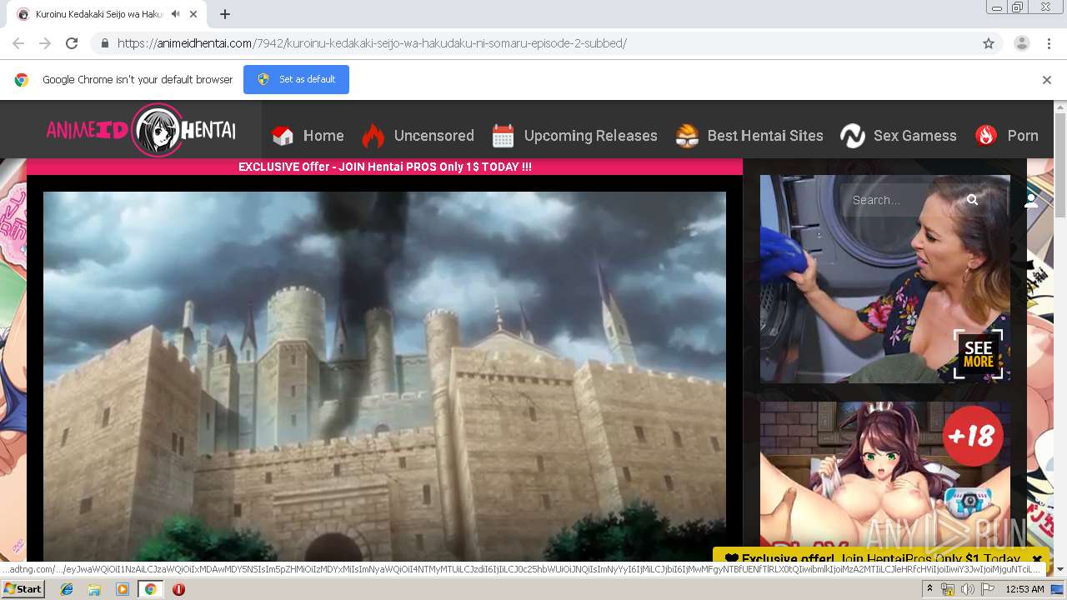Open the Uncensored menu item
This screenshot has height=600, width=1067.
433,136
